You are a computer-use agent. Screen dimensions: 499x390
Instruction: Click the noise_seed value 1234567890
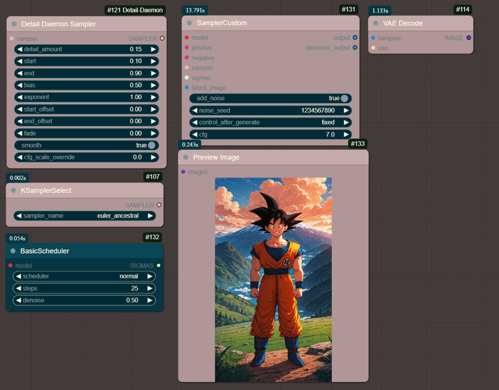click(317, 110)
